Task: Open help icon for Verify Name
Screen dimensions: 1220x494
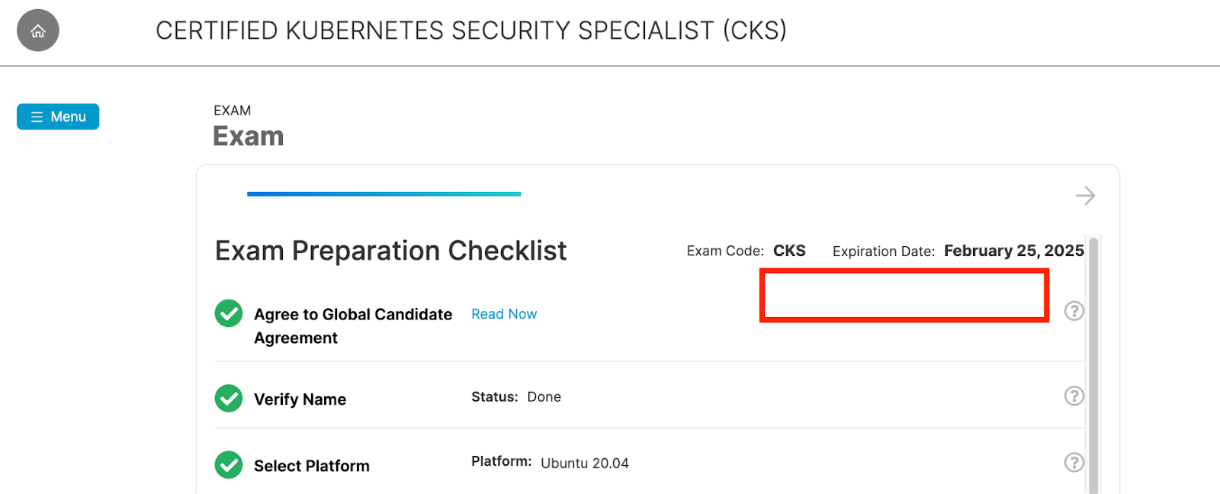Action: (x=1074, y=396)
